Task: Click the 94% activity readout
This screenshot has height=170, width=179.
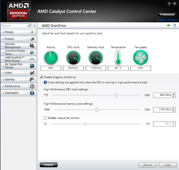Action: 51,68
